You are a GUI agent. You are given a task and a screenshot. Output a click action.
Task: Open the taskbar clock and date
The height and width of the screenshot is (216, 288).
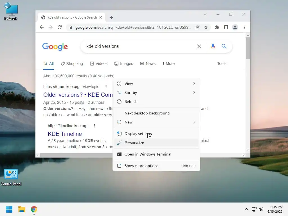coord(275,209)
